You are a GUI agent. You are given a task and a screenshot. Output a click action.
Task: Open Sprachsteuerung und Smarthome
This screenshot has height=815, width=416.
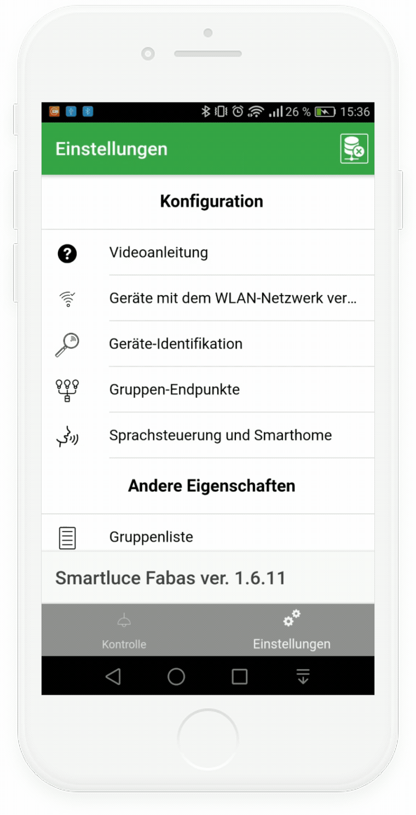pos(208,435)
